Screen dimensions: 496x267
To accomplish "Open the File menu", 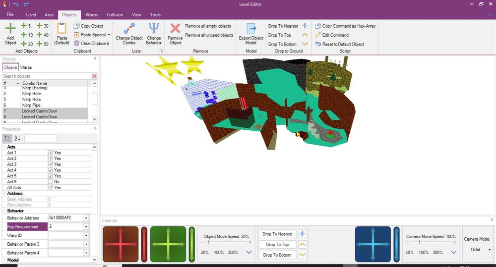I will coord(10,14).
